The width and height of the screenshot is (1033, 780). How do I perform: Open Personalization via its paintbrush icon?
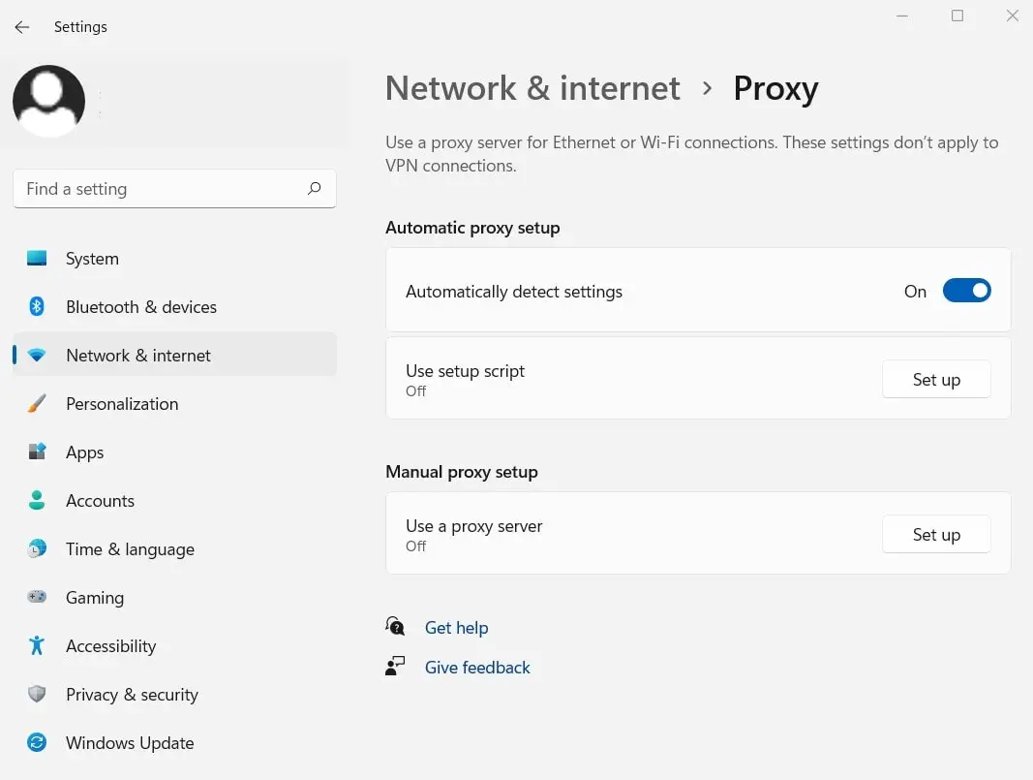(37, 404)
